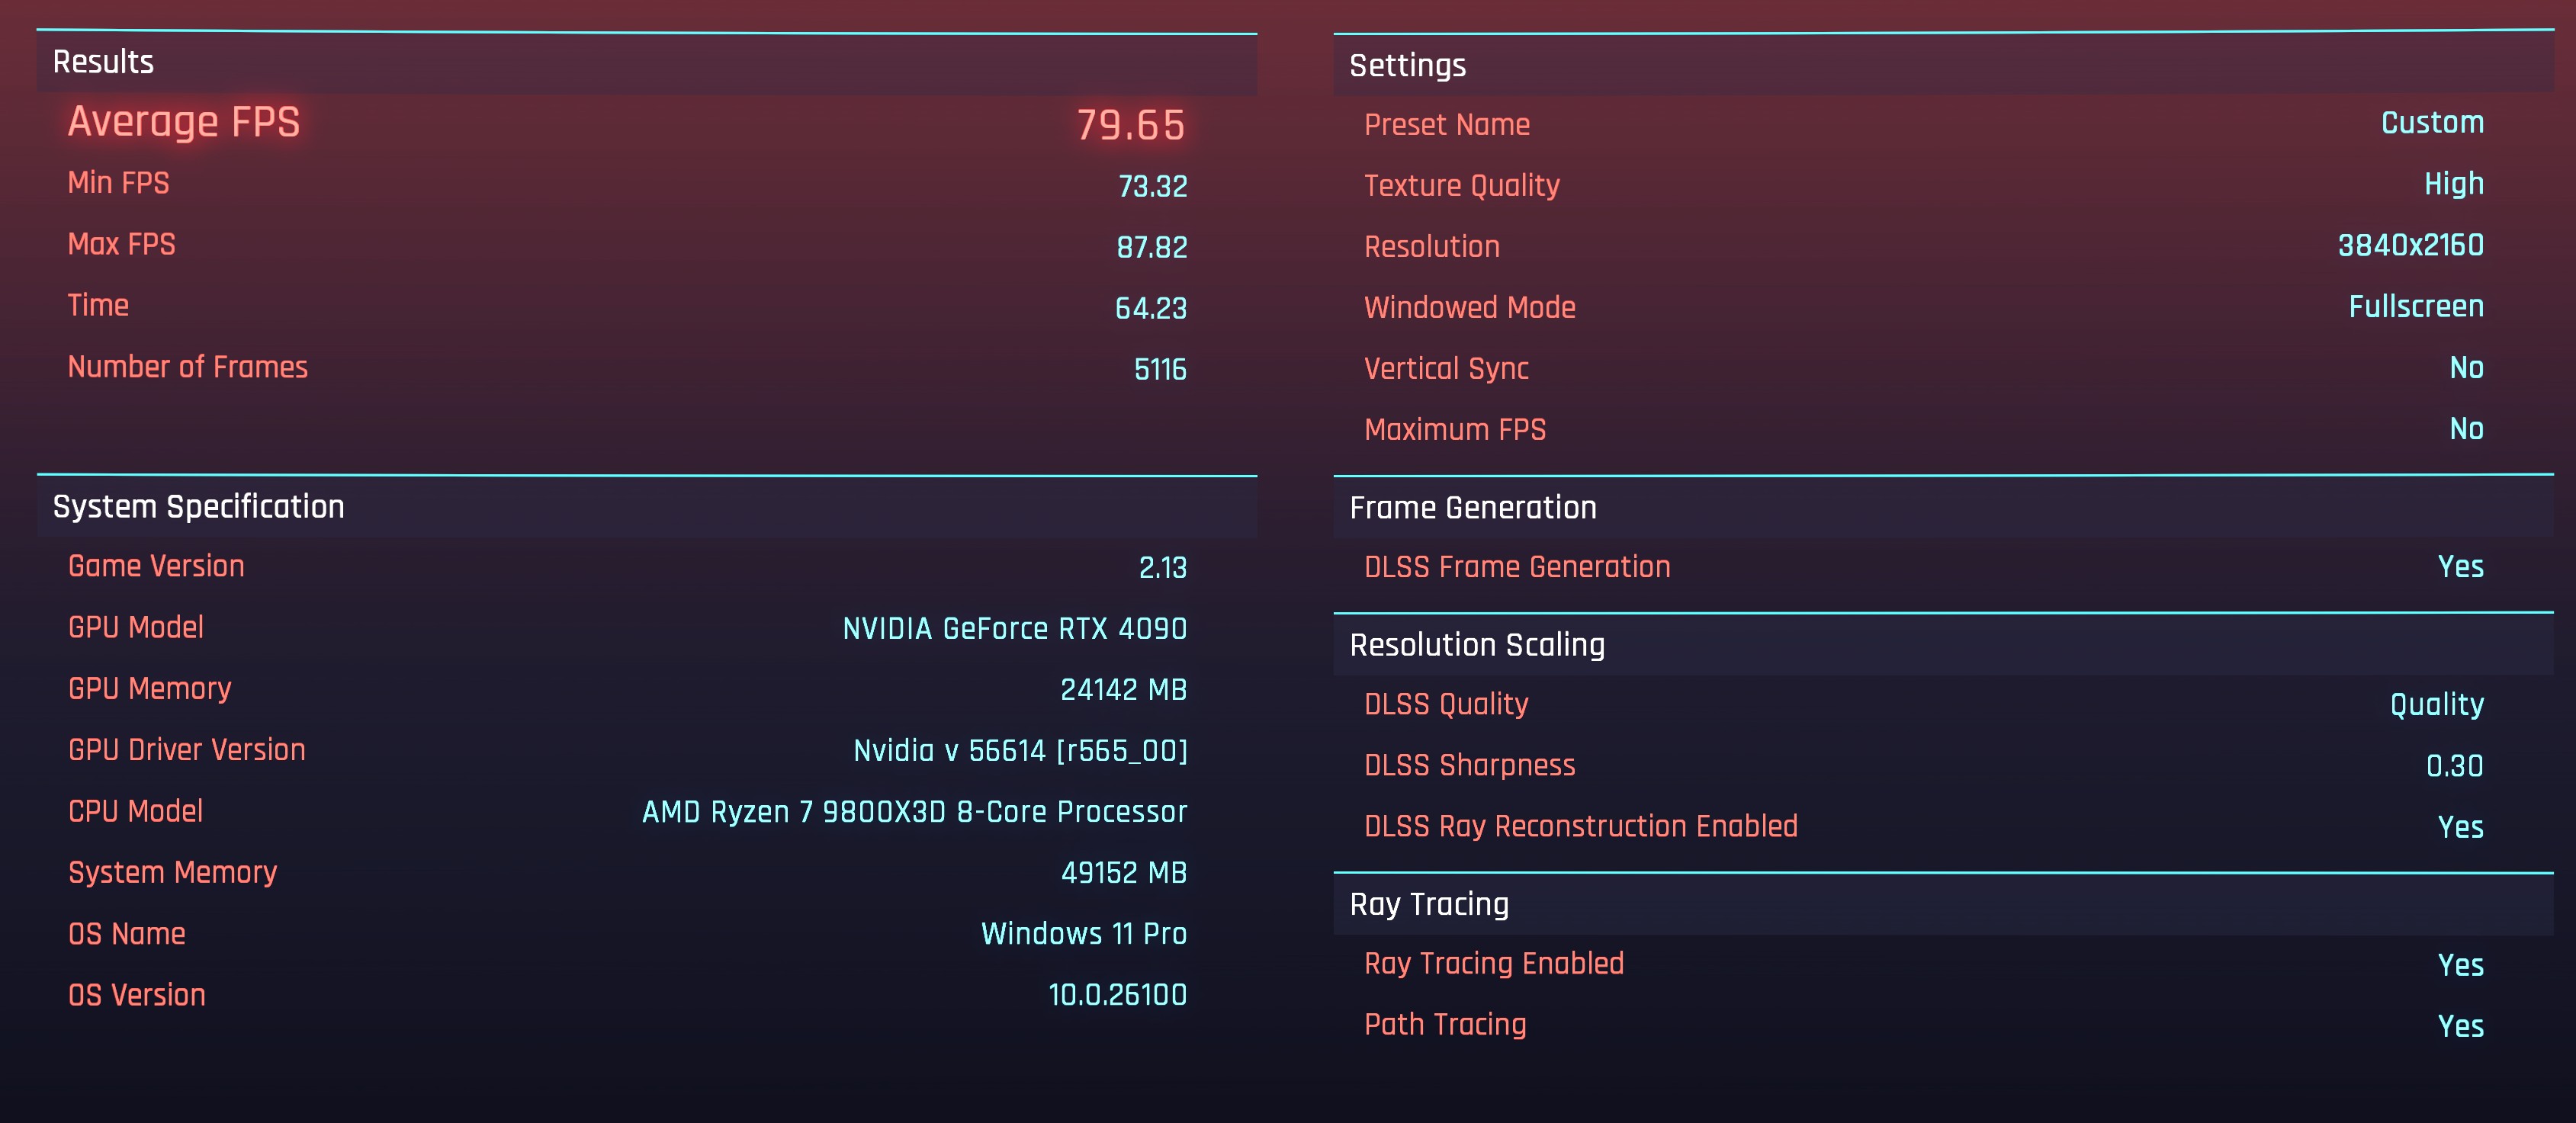Viewport: 2576px width, 1123px height.
Task: Click the High texture quality value
Action: click(2454, 185)
